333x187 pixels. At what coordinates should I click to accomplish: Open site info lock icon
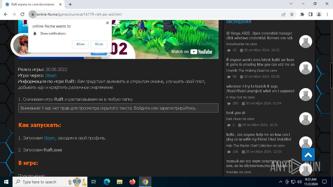[33, 14]
